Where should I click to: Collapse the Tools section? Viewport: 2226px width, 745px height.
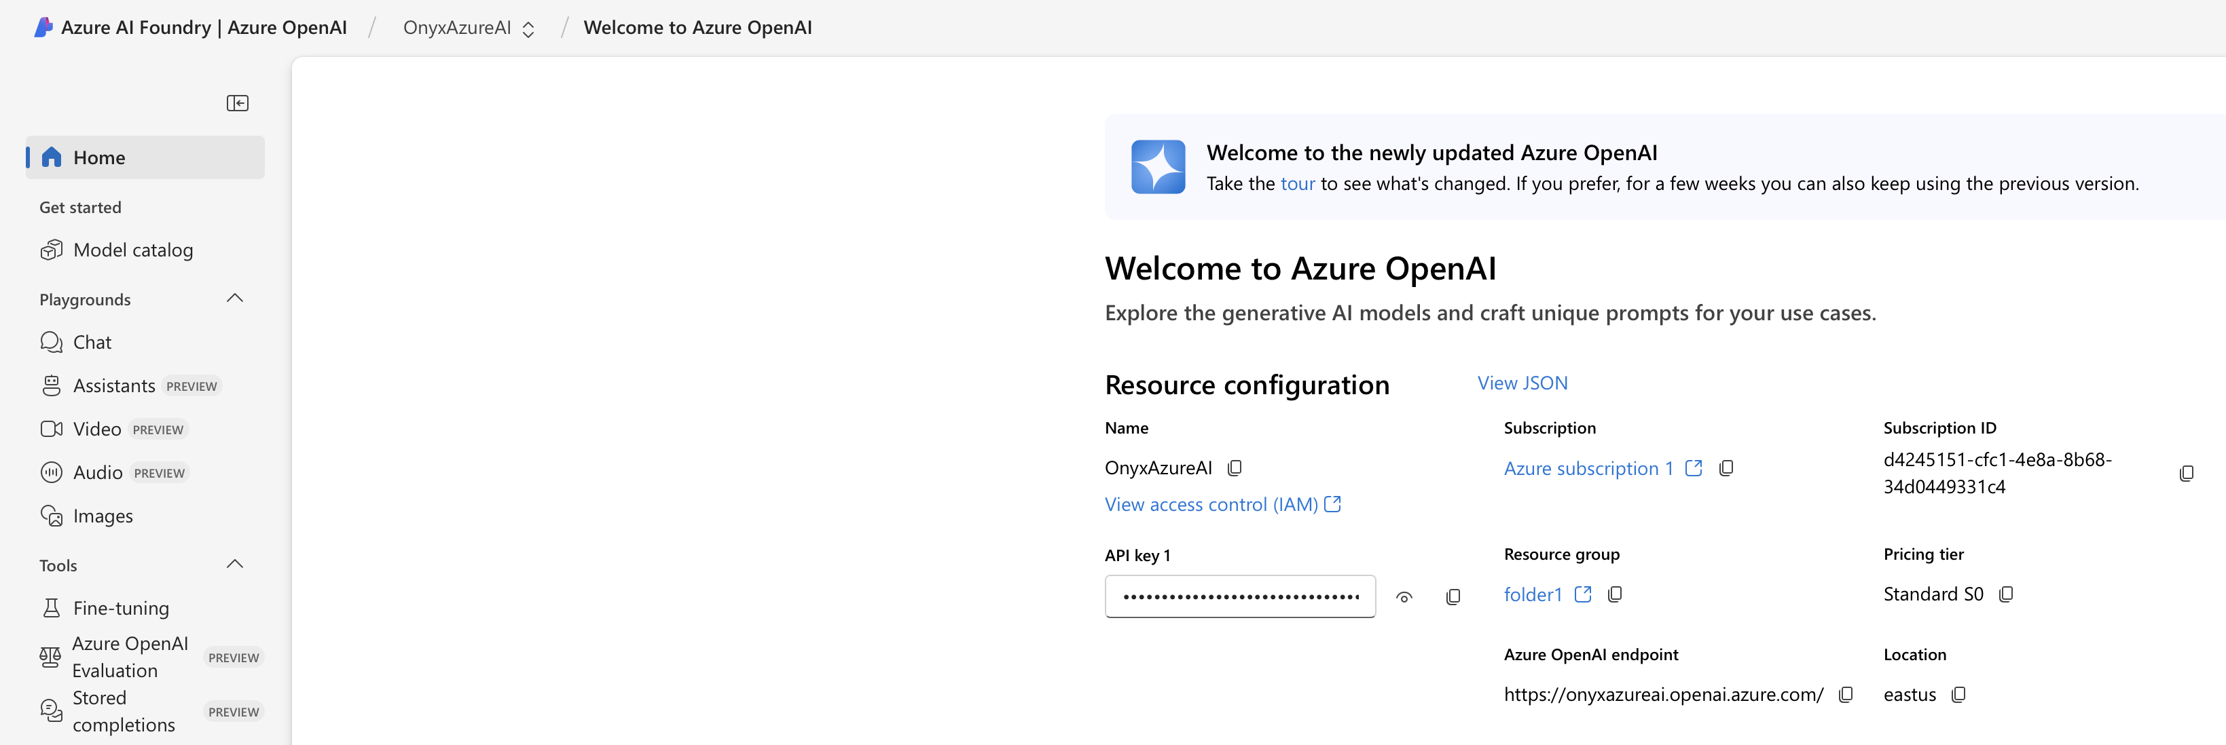point(234,564)
